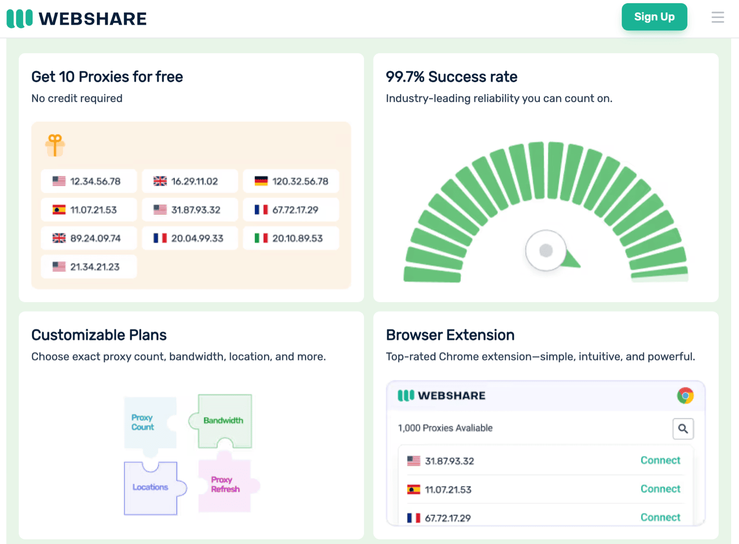Click the Spanish flag beside 11.07.21.53 in extension

click(x=414, y=489)
